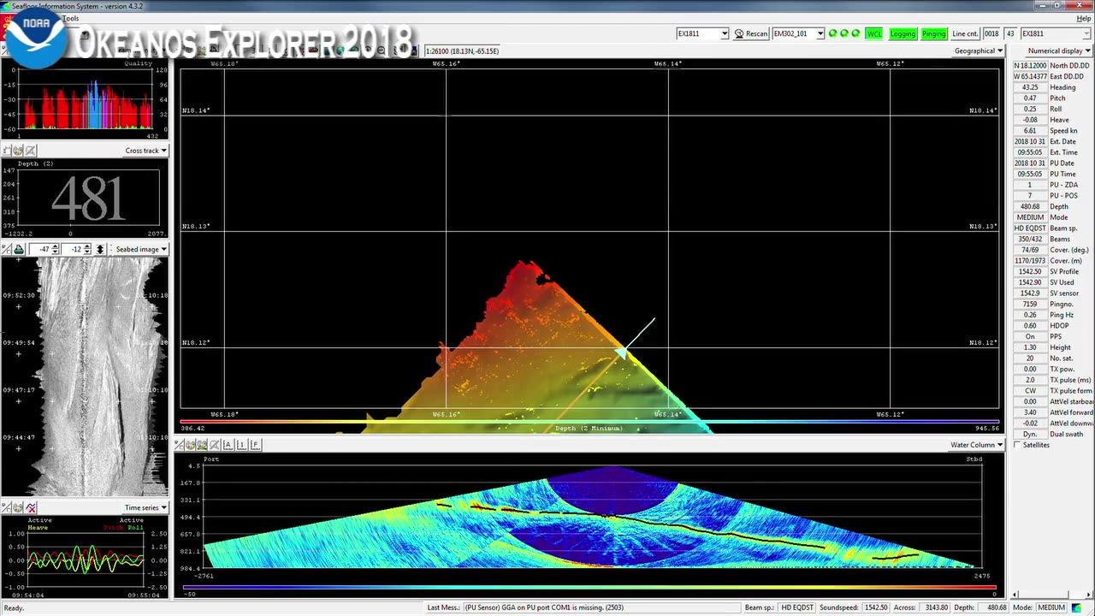Click the first green status indicator lamp
This screenshot has height=616, width=1095.
tap(832, 33)
